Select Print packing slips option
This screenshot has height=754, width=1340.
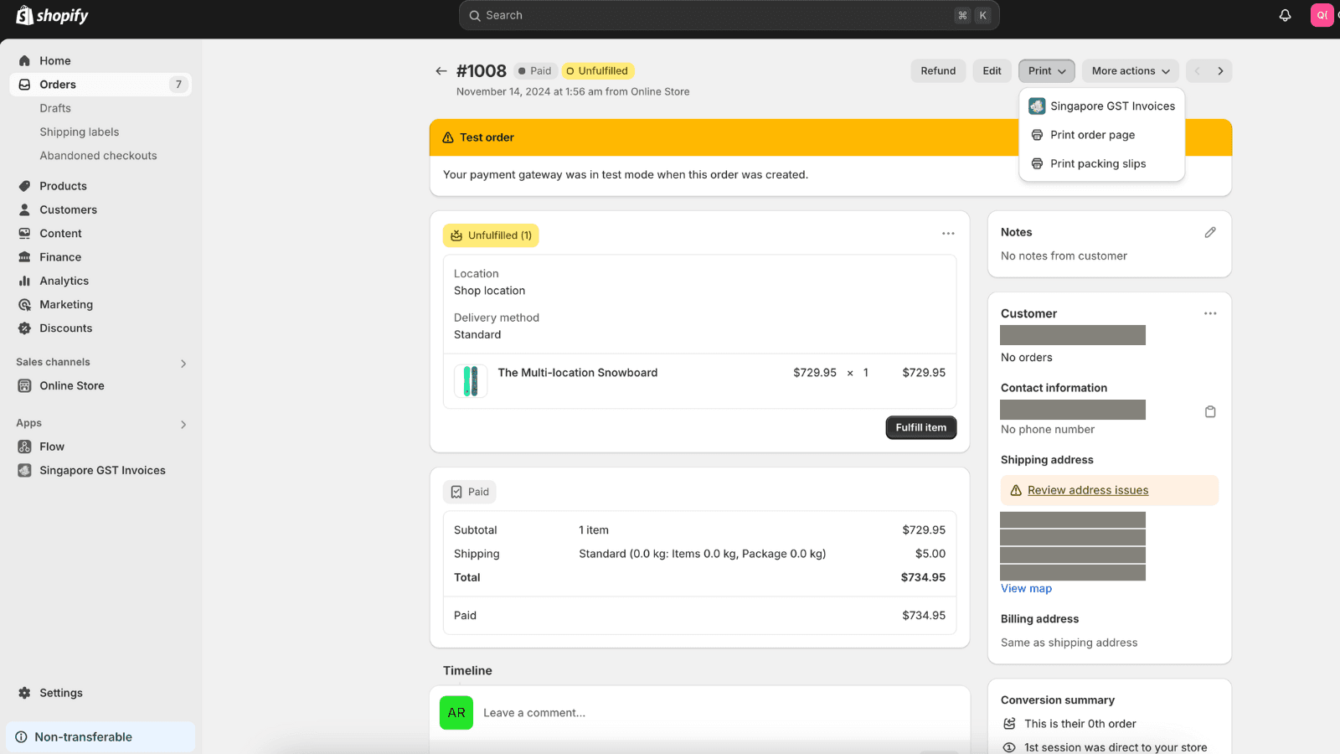point(1097,164)
